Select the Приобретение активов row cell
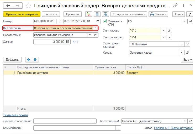This screenshot has width=195, height=134. (x=55, y=73)
